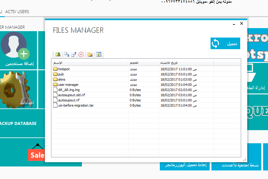The image size is (268, 179).
Task: Click file icon beside autosupout.old.rif
Action: [x=55, y=95]
